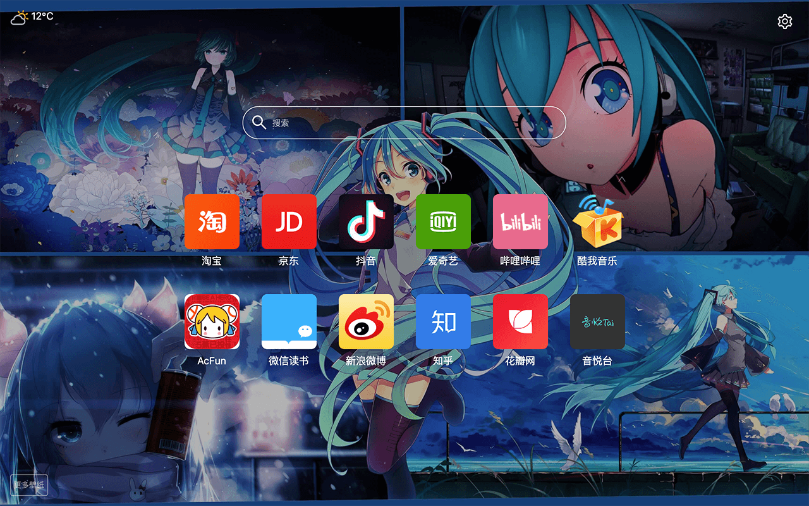The height and width of the screenshot is (506, 809).
Task: Click the 淘宝 text label
Action: point(212,261)
